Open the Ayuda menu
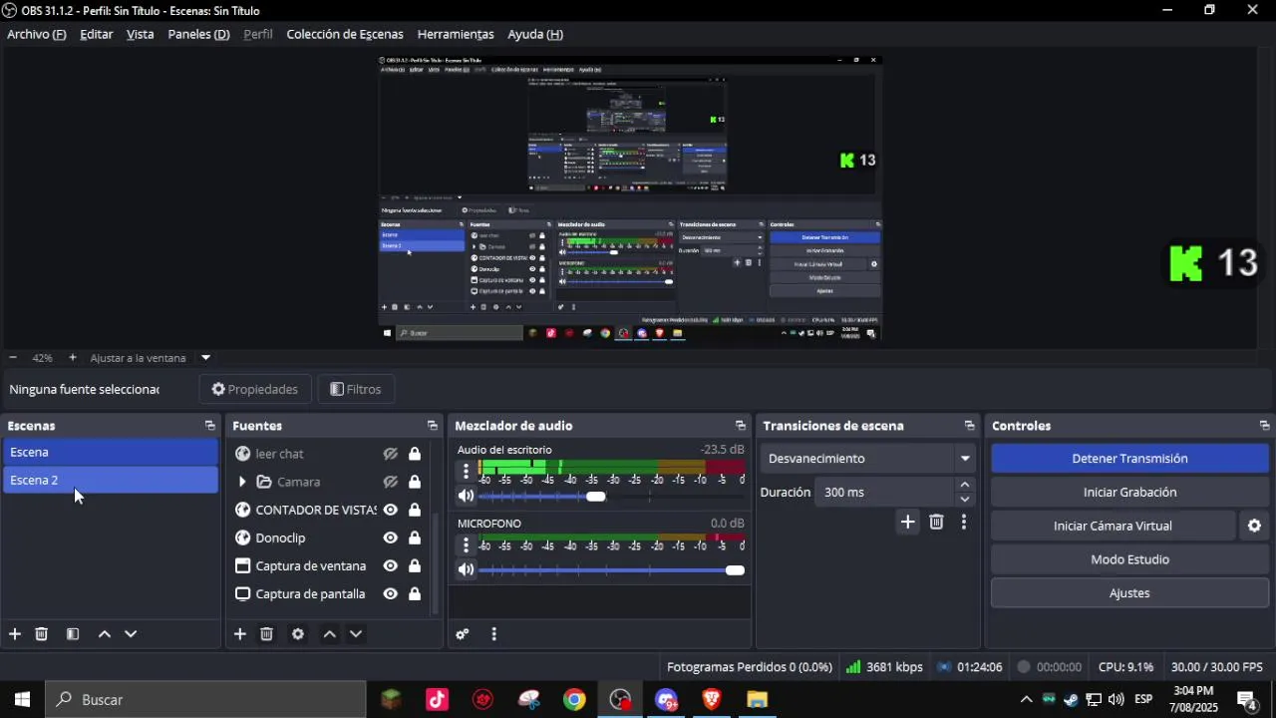Screen dimensions: 1276x718 click(x=535, y=34)
